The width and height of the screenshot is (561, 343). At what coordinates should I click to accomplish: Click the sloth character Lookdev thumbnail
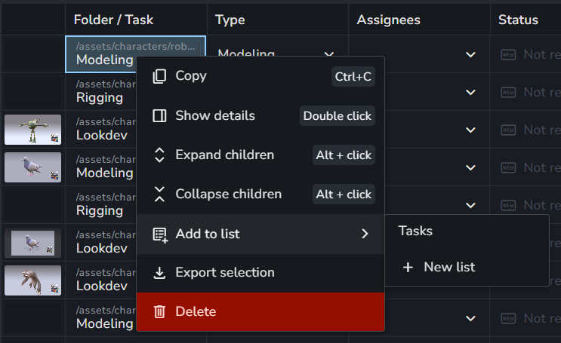(32, 280)
